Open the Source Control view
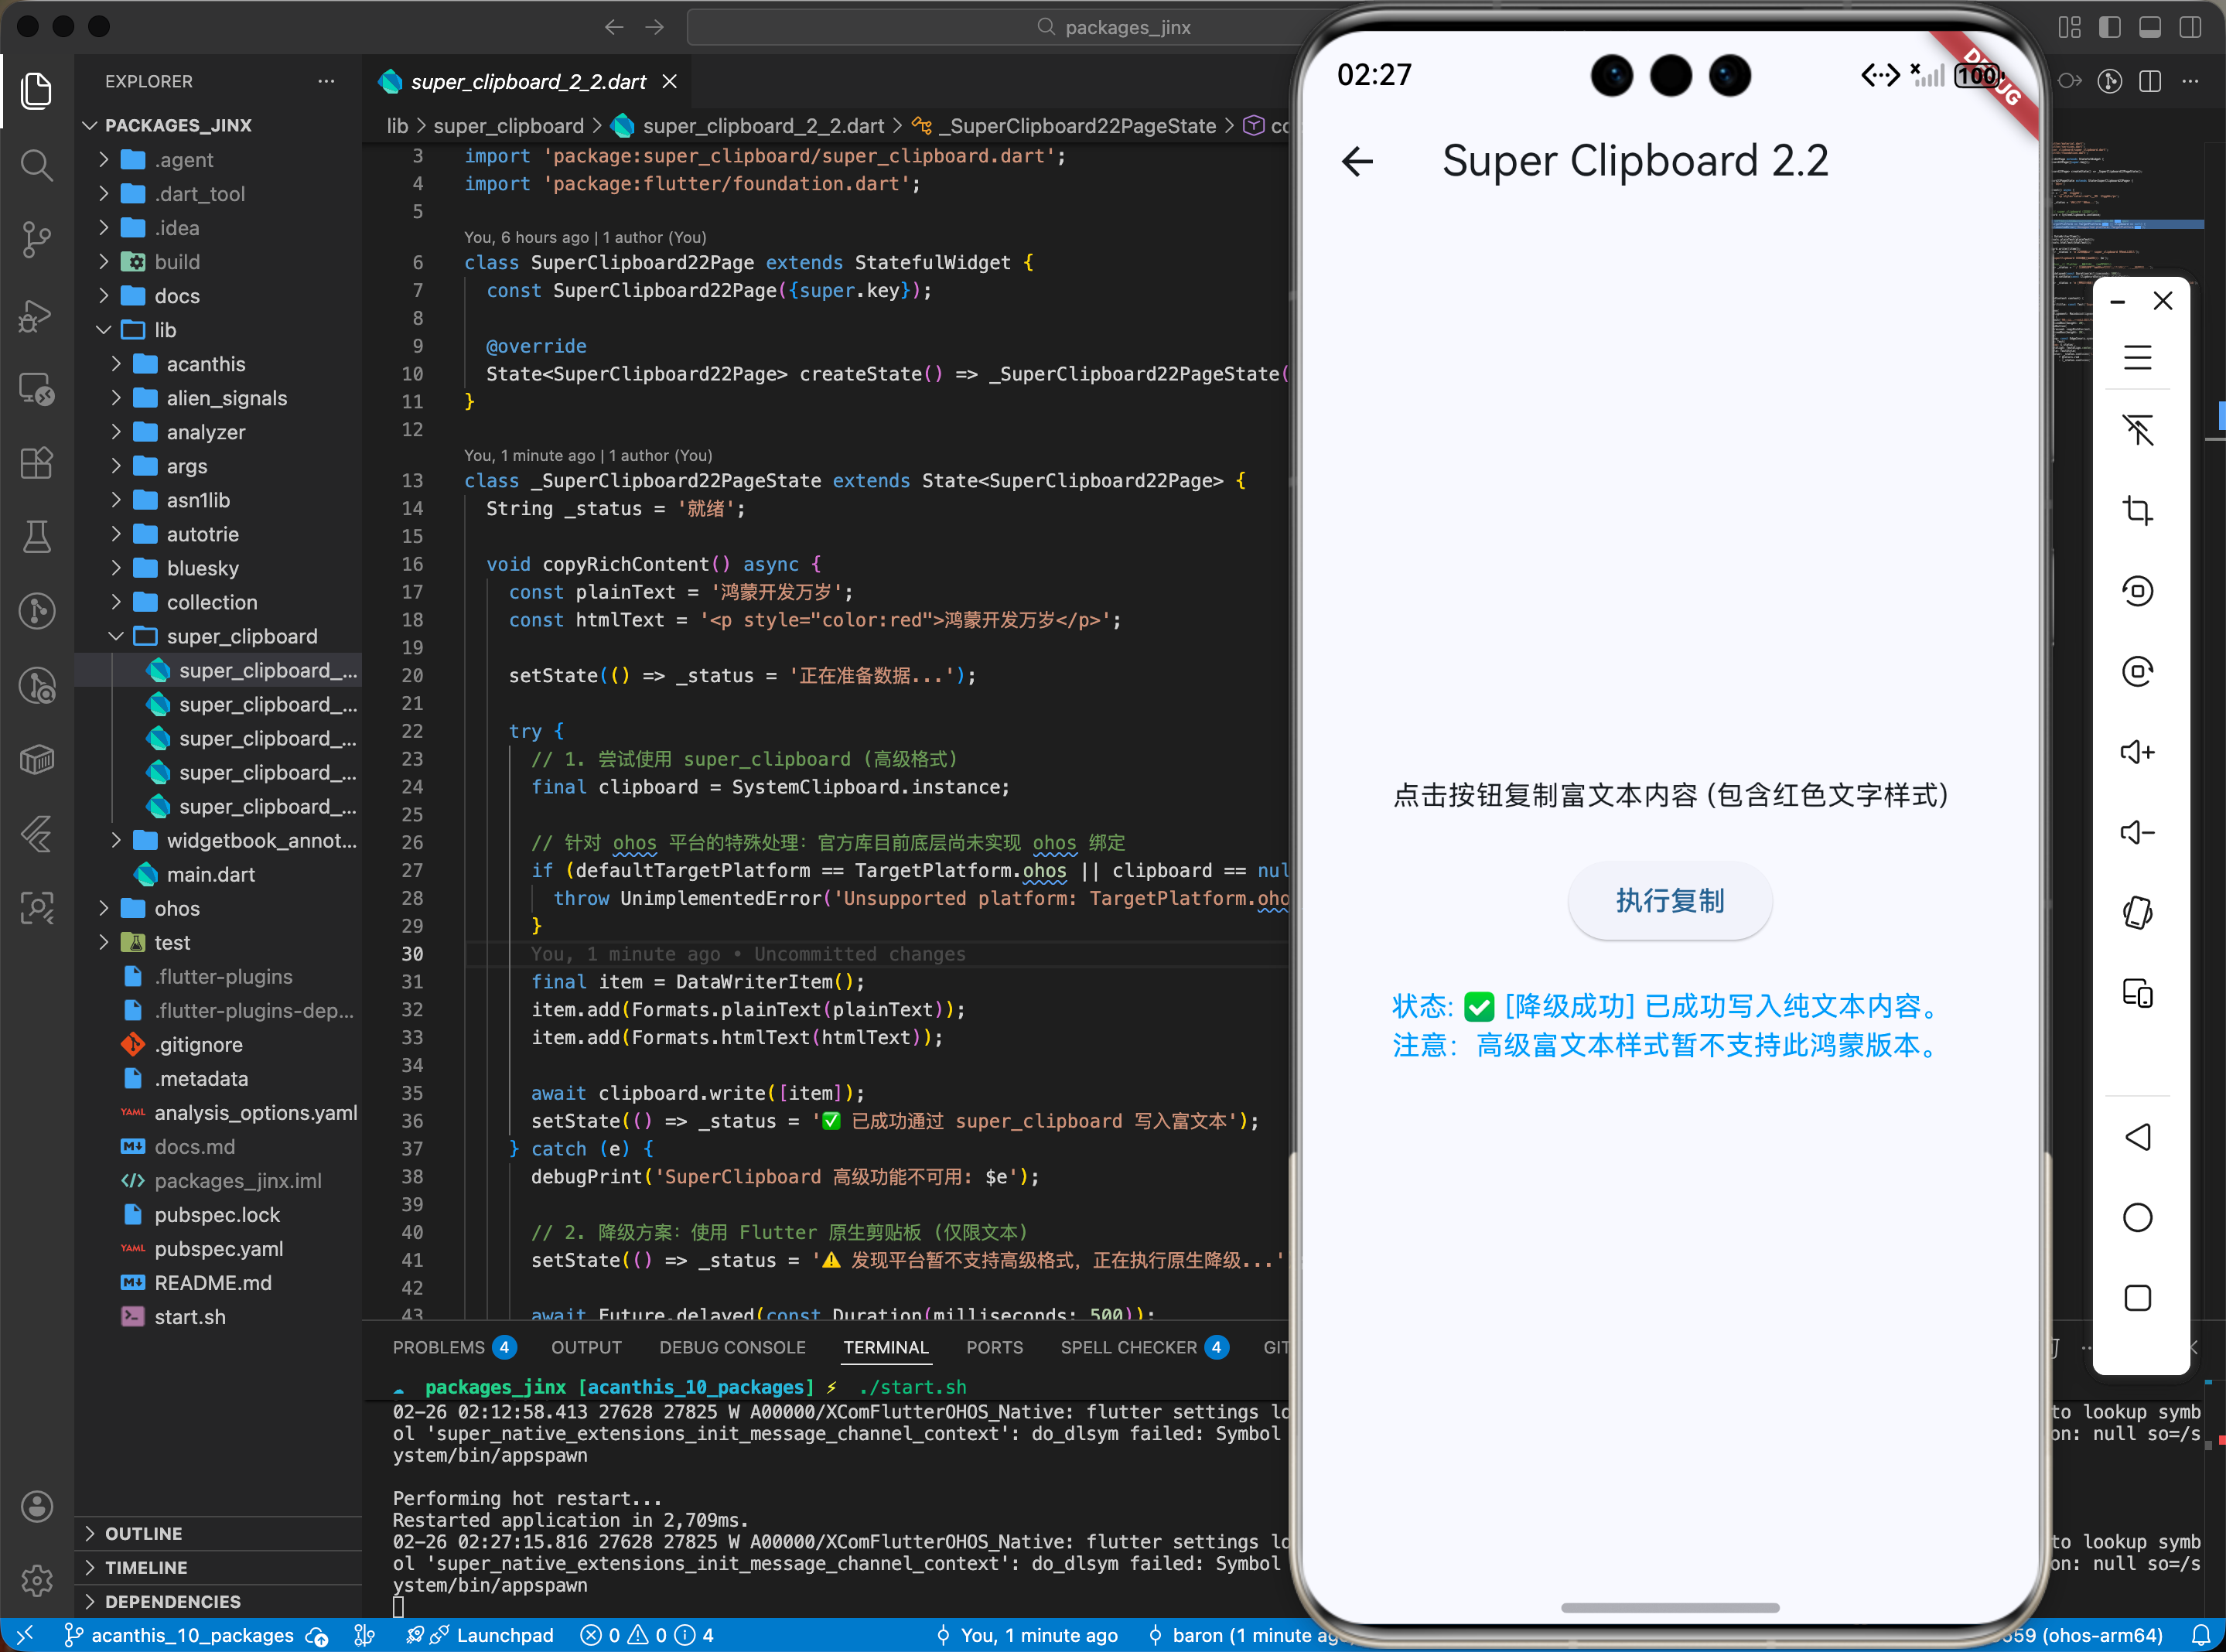The image size is (2226, 1652). [x=37, y=239]
